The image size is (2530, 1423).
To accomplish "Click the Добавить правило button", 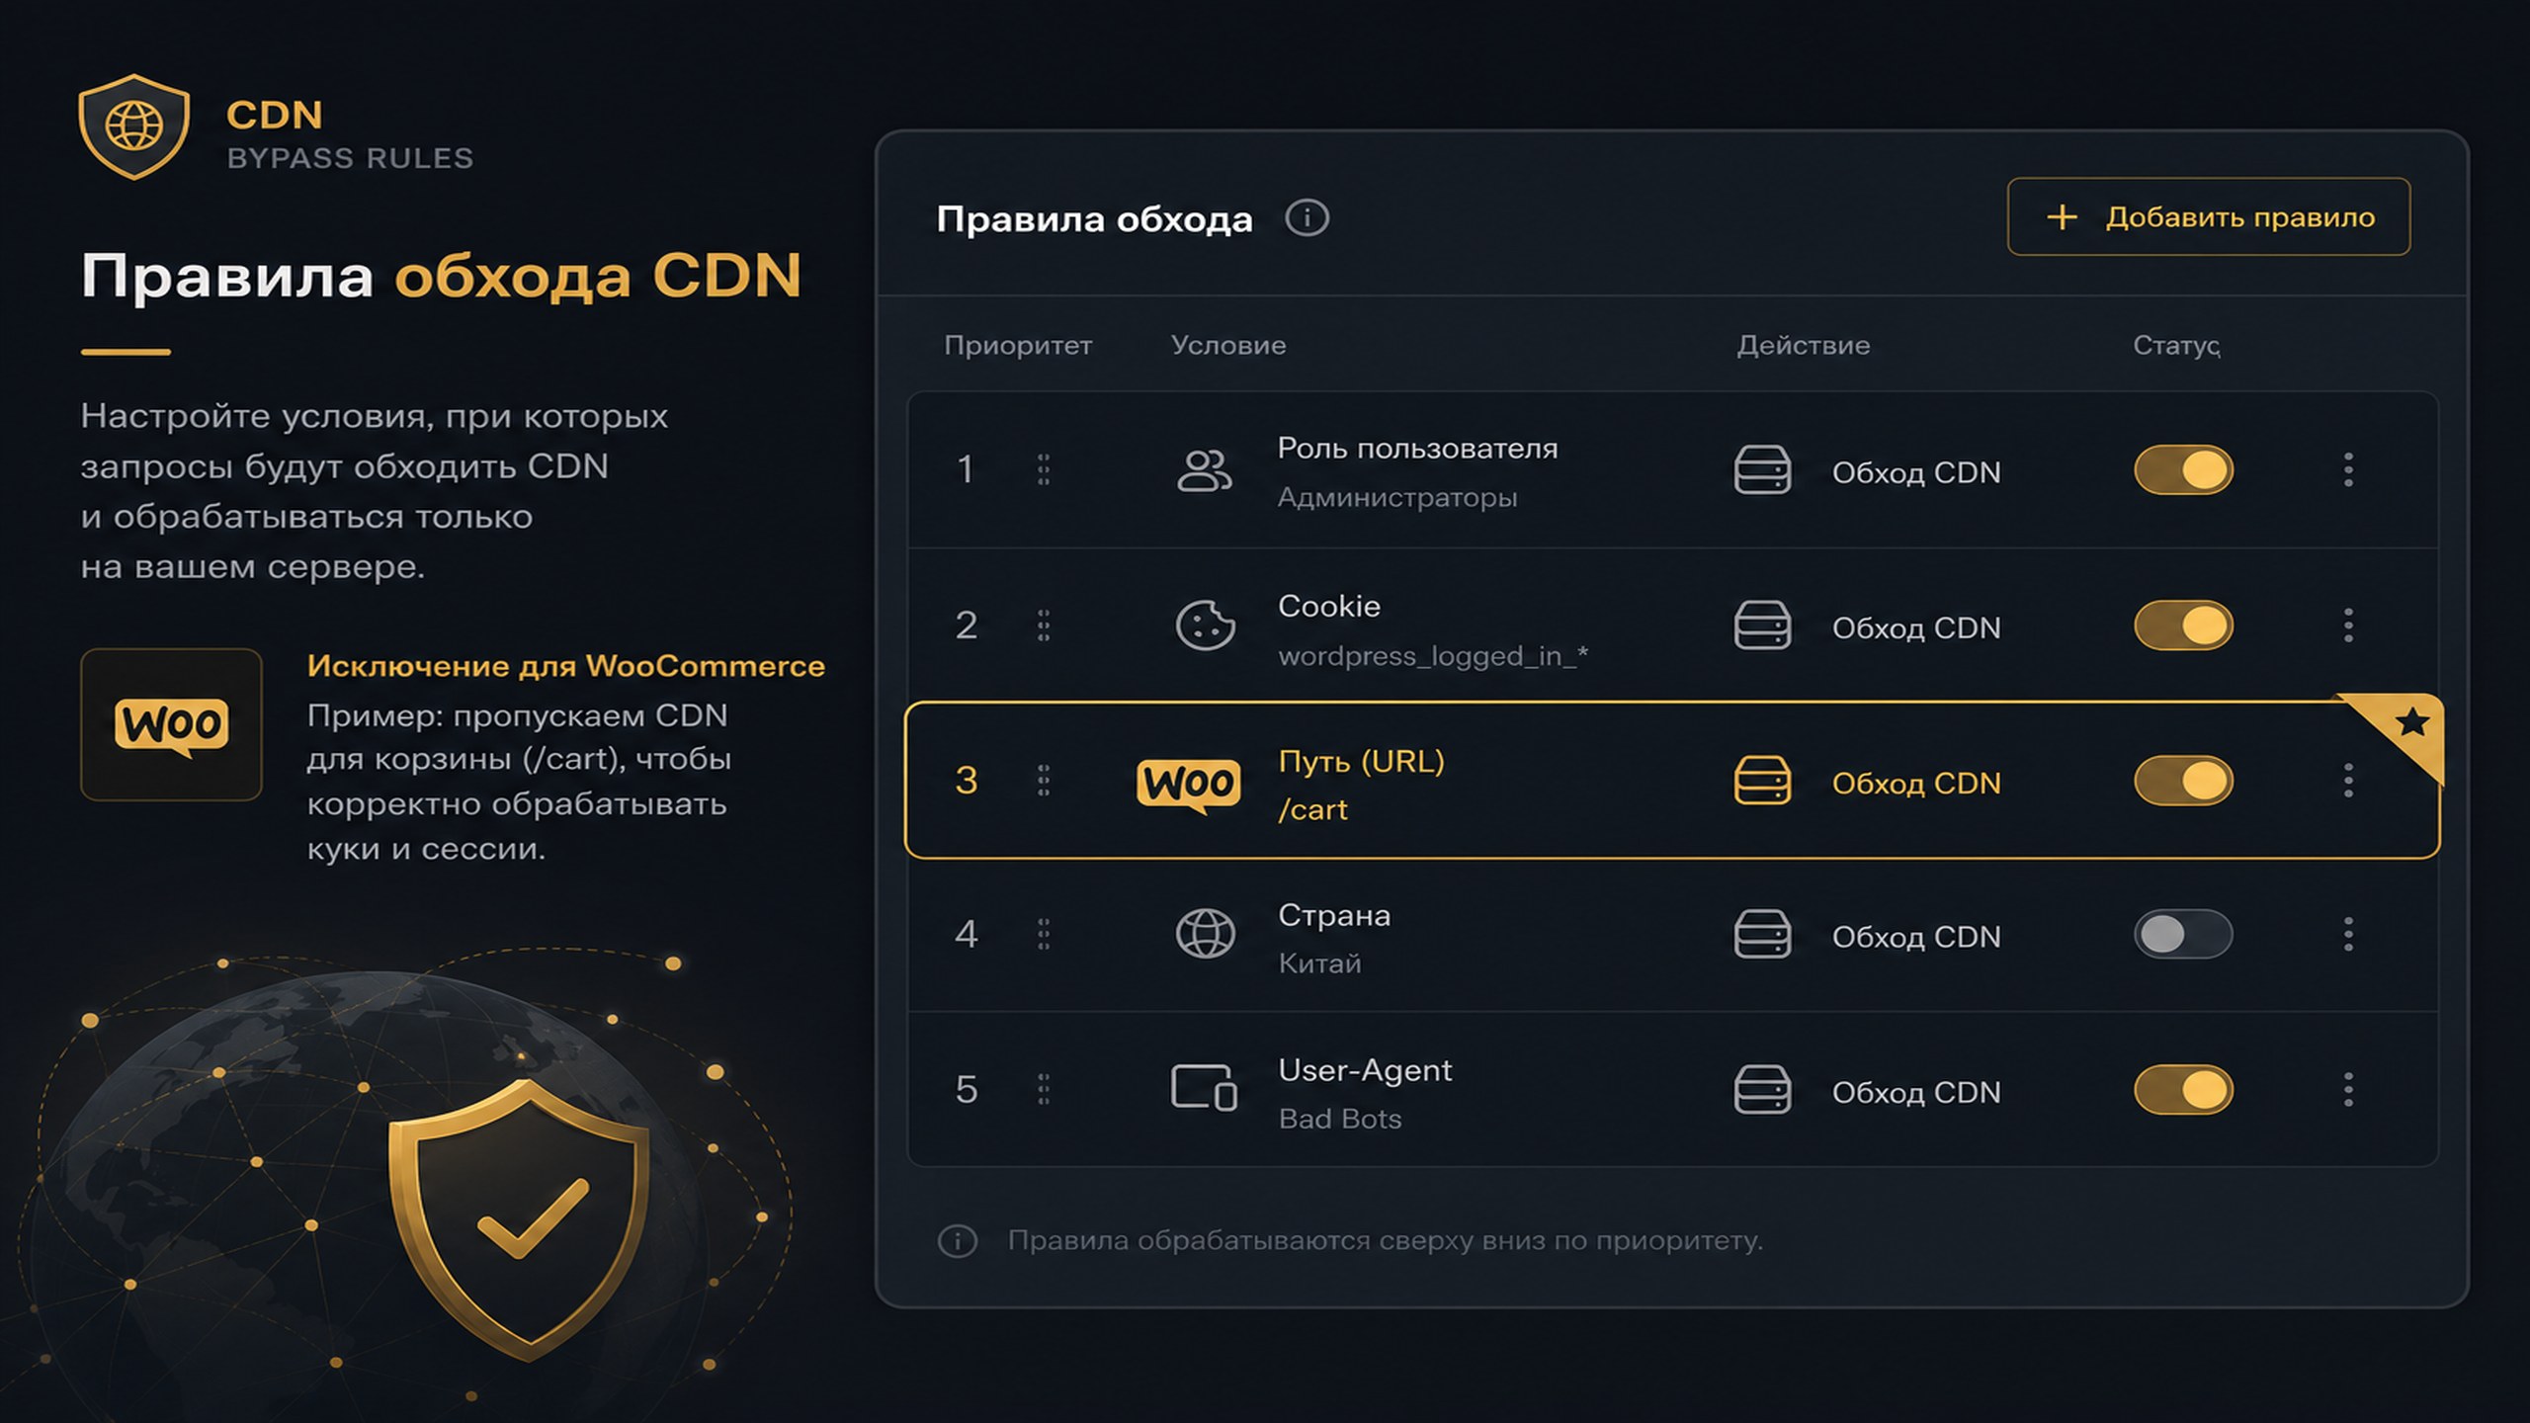I will point(2209,216).
